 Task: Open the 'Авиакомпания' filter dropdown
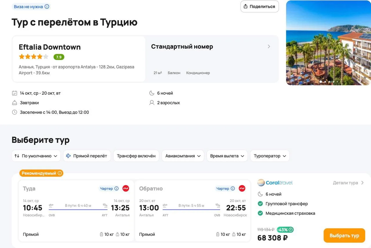pos(183,156)
